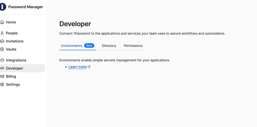The image size is (257, 127).
Task: Click the Developer page heading
Action: pyautogui.click(x=75, y=24)
